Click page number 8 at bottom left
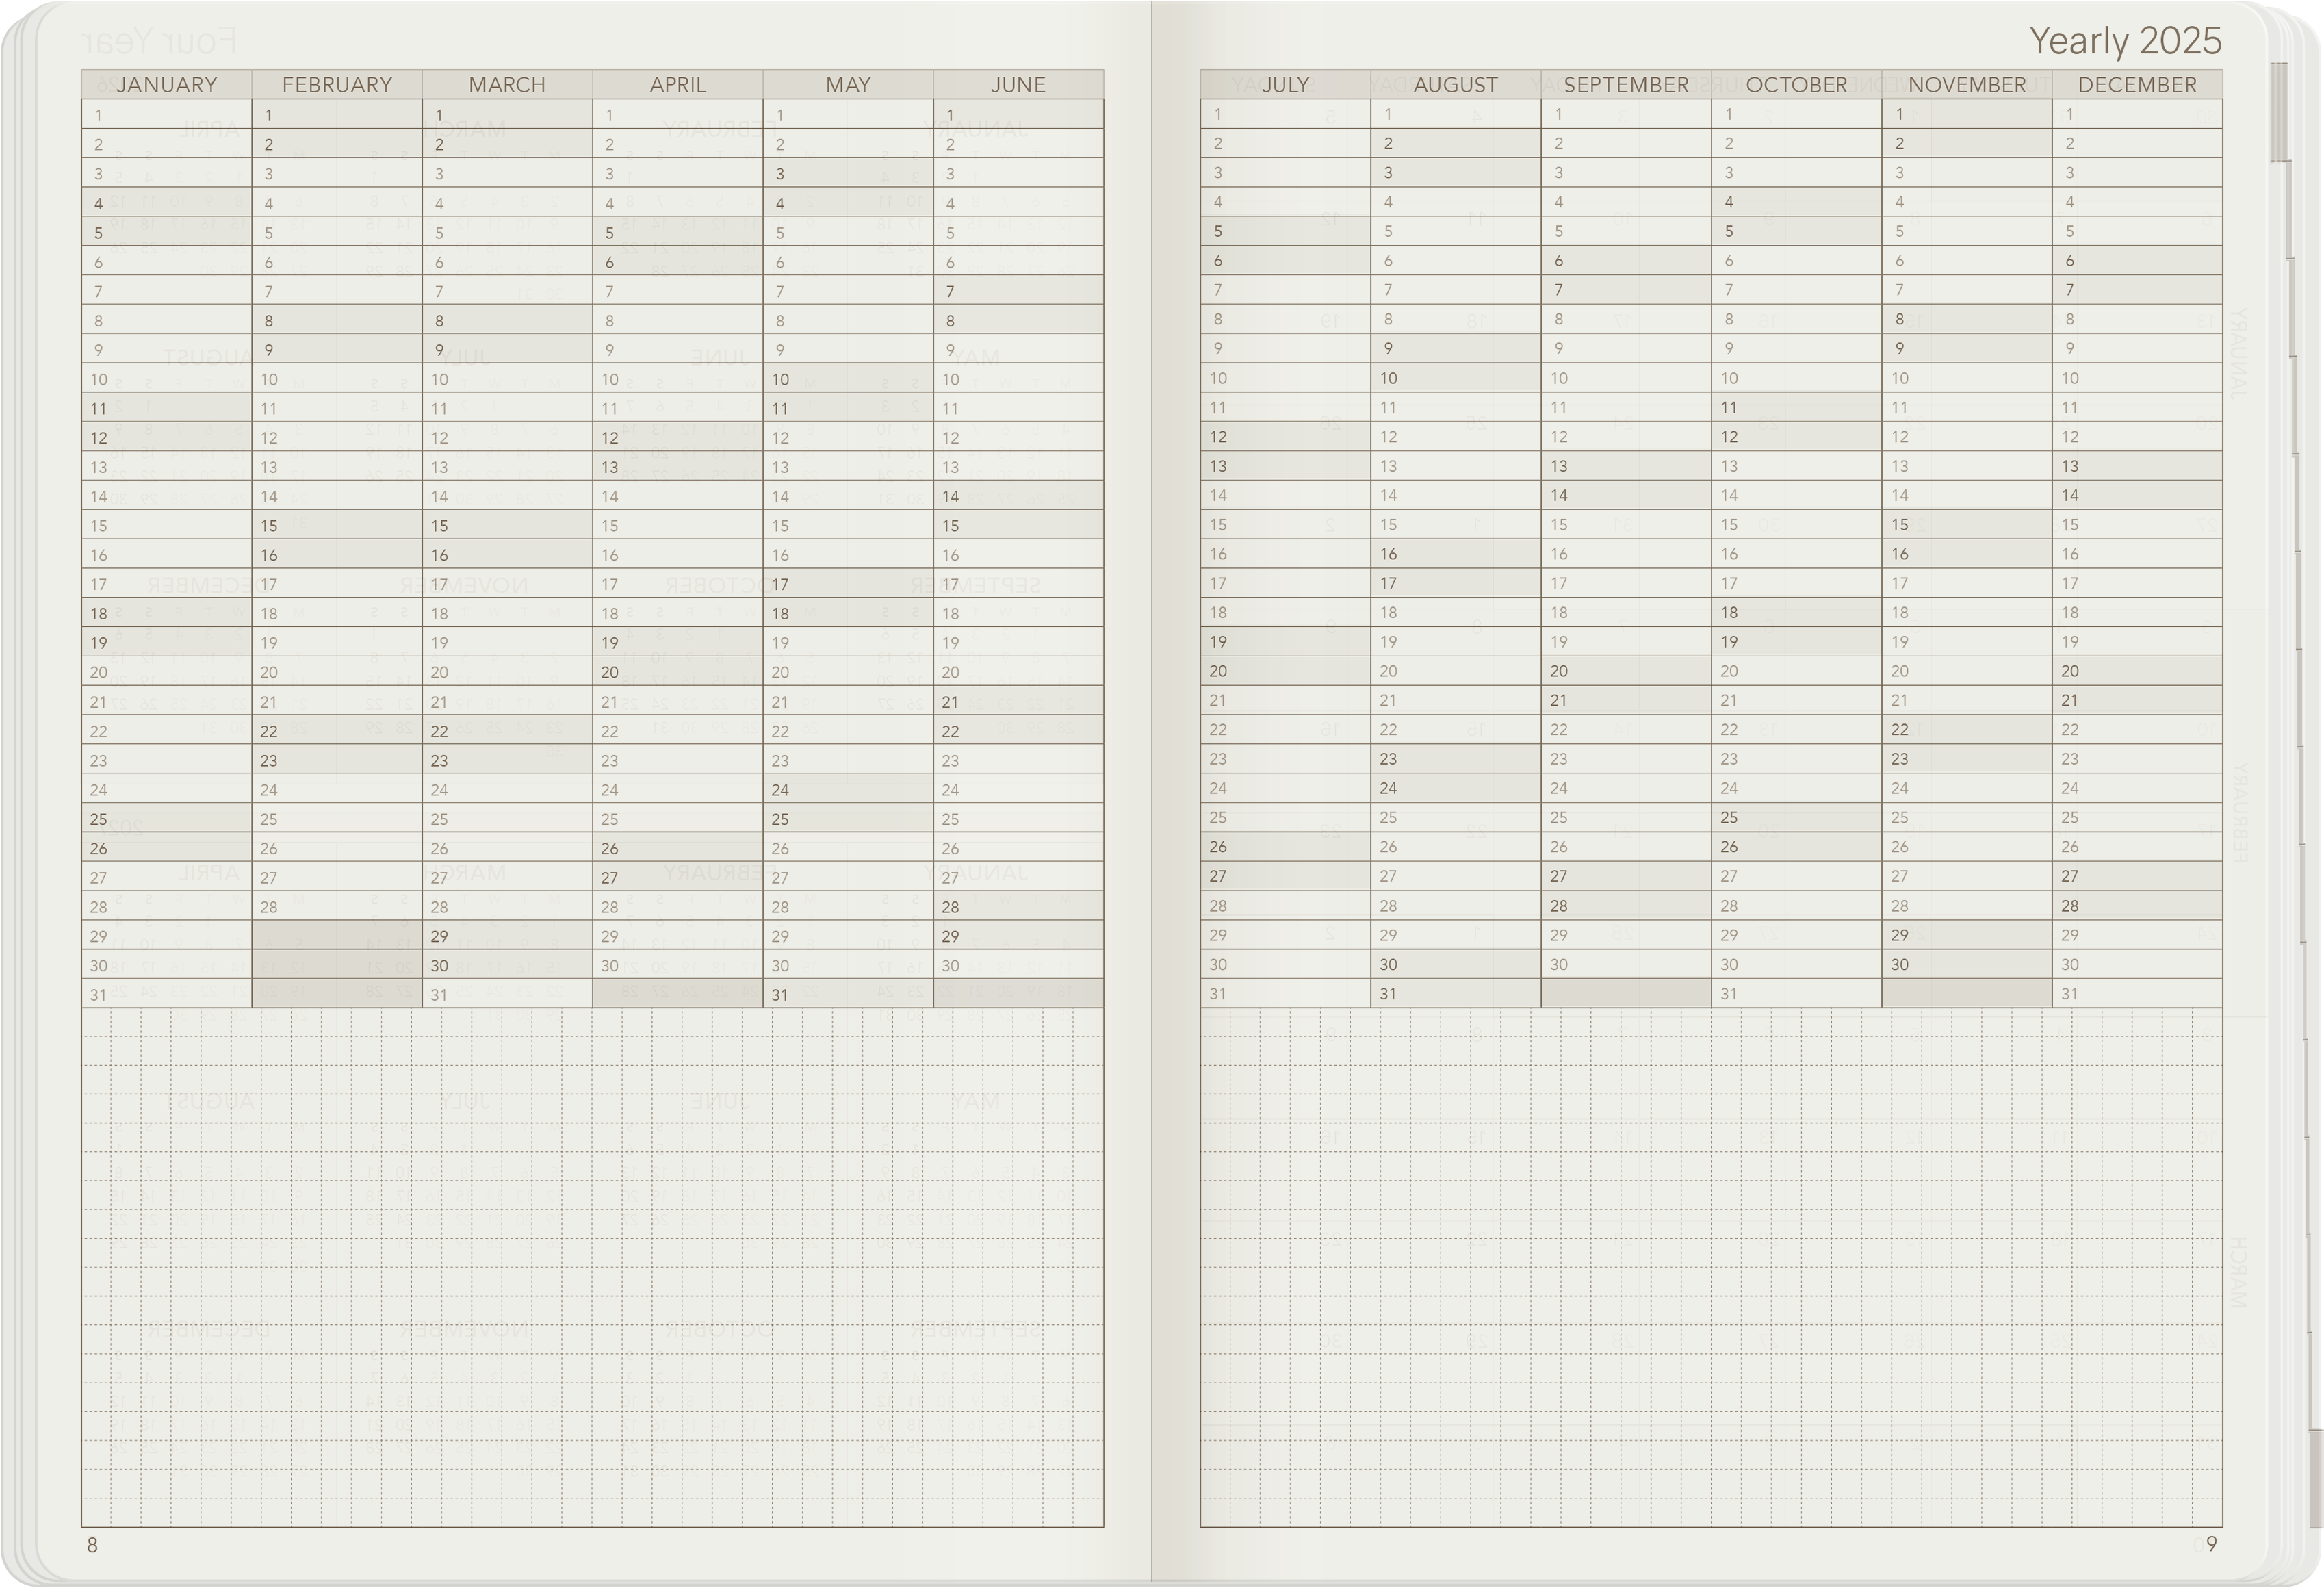The width and height of the screenshot is (2324, 1588). coord(92,1545)
